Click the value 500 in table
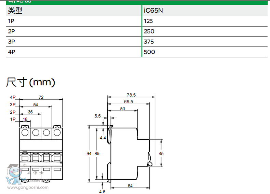Screen dimensions: 270x194 click(x=149, y=52)
